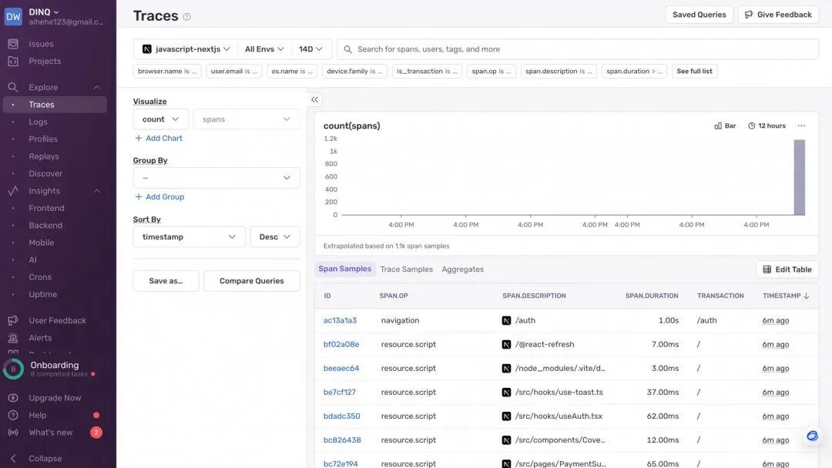Expand the Group By dropdown

tap(216, 178)
